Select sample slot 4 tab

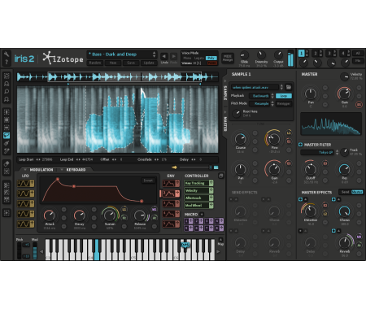click(343, 53)
